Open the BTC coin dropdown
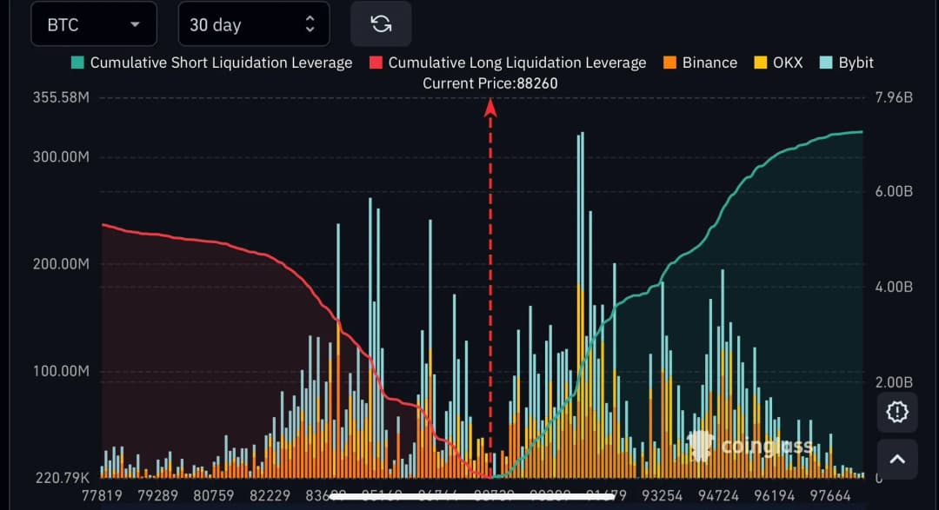This screenshot has width=939, height=510. pos(94,24)
